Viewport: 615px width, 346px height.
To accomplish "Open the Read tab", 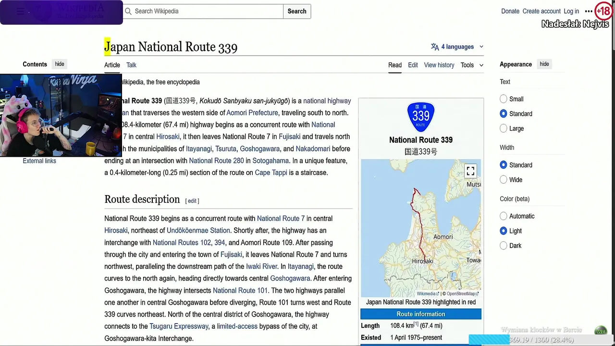I will (x=395, y=65).
